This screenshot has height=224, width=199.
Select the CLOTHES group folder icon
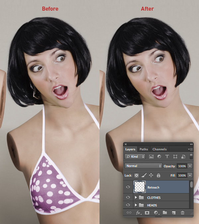point(141,197)
